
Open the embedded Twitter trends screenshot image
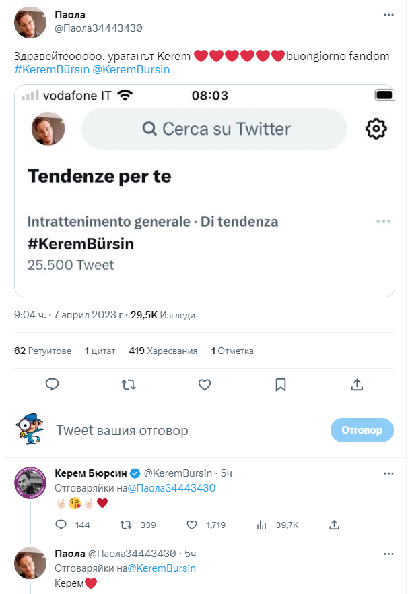click(x=204, y=191)
